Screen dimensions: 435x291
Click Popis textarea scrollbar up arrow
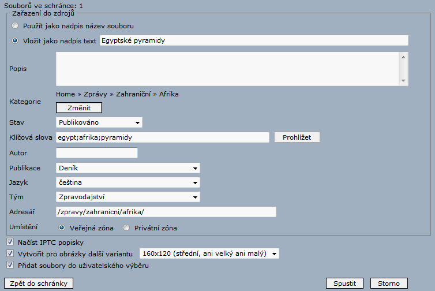[x=403, y=57]
